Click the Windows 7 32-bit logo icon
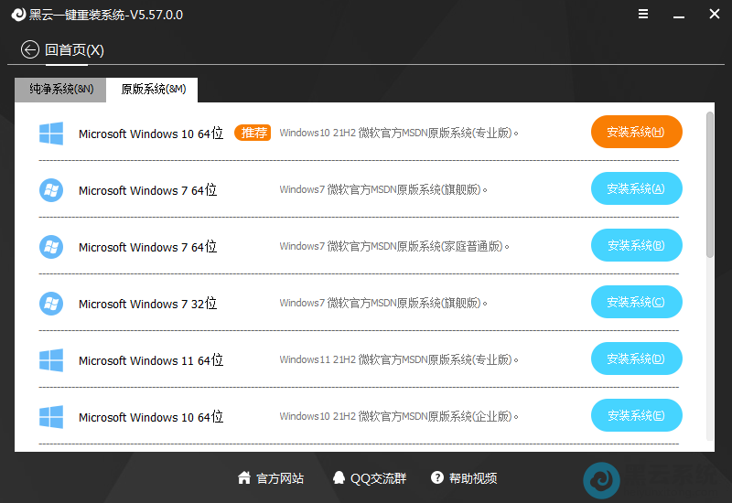732x503 pixels. [x=51, y=304]
